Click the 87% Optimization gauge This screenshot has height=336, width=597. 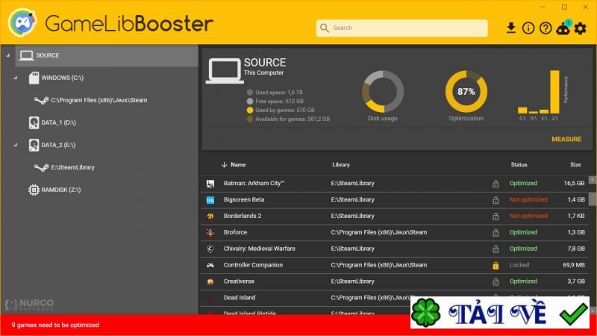click(x=466, y=91)
